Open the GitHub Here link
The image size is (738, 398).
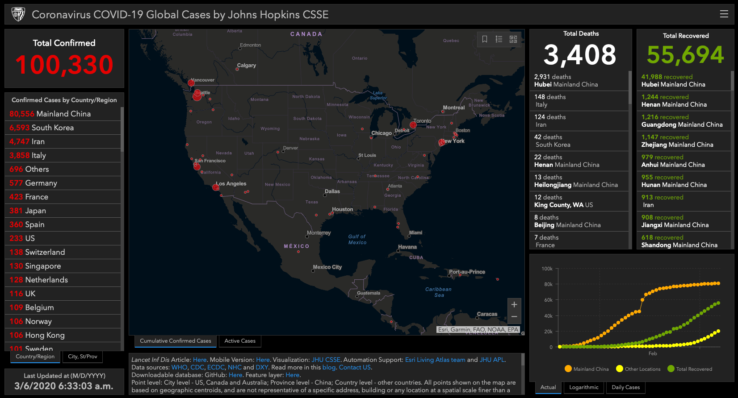(x=235, y=375)
